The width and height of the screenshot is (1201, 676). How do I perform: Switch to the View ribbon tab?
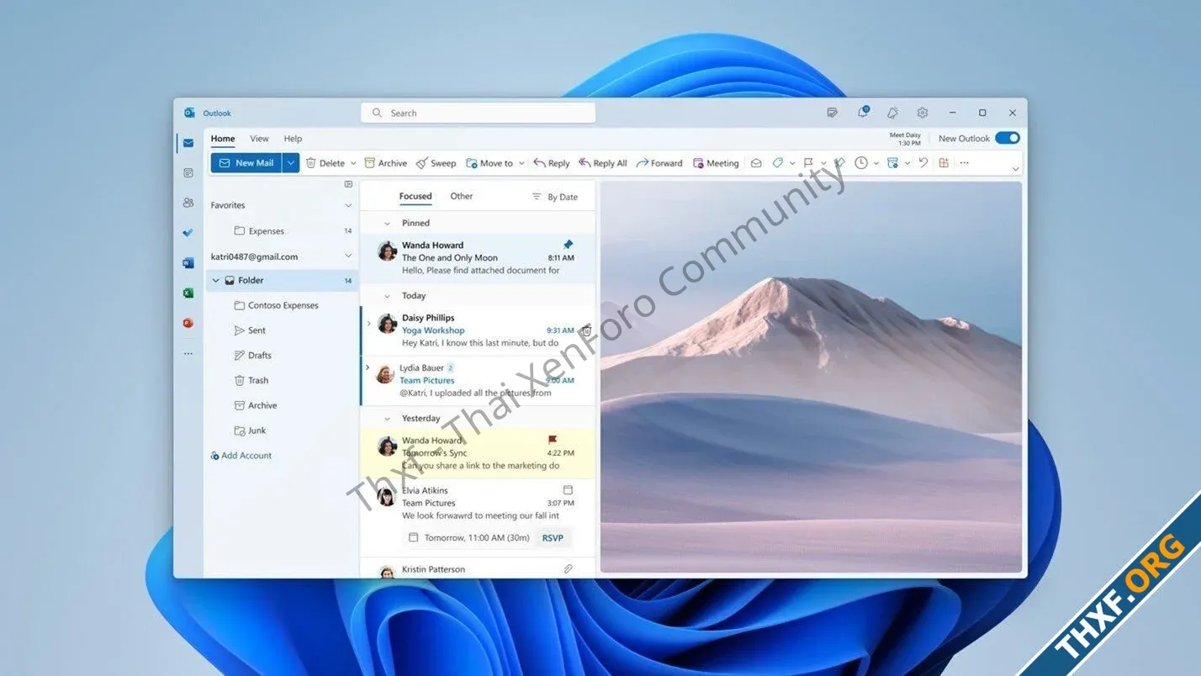[259, 139]
